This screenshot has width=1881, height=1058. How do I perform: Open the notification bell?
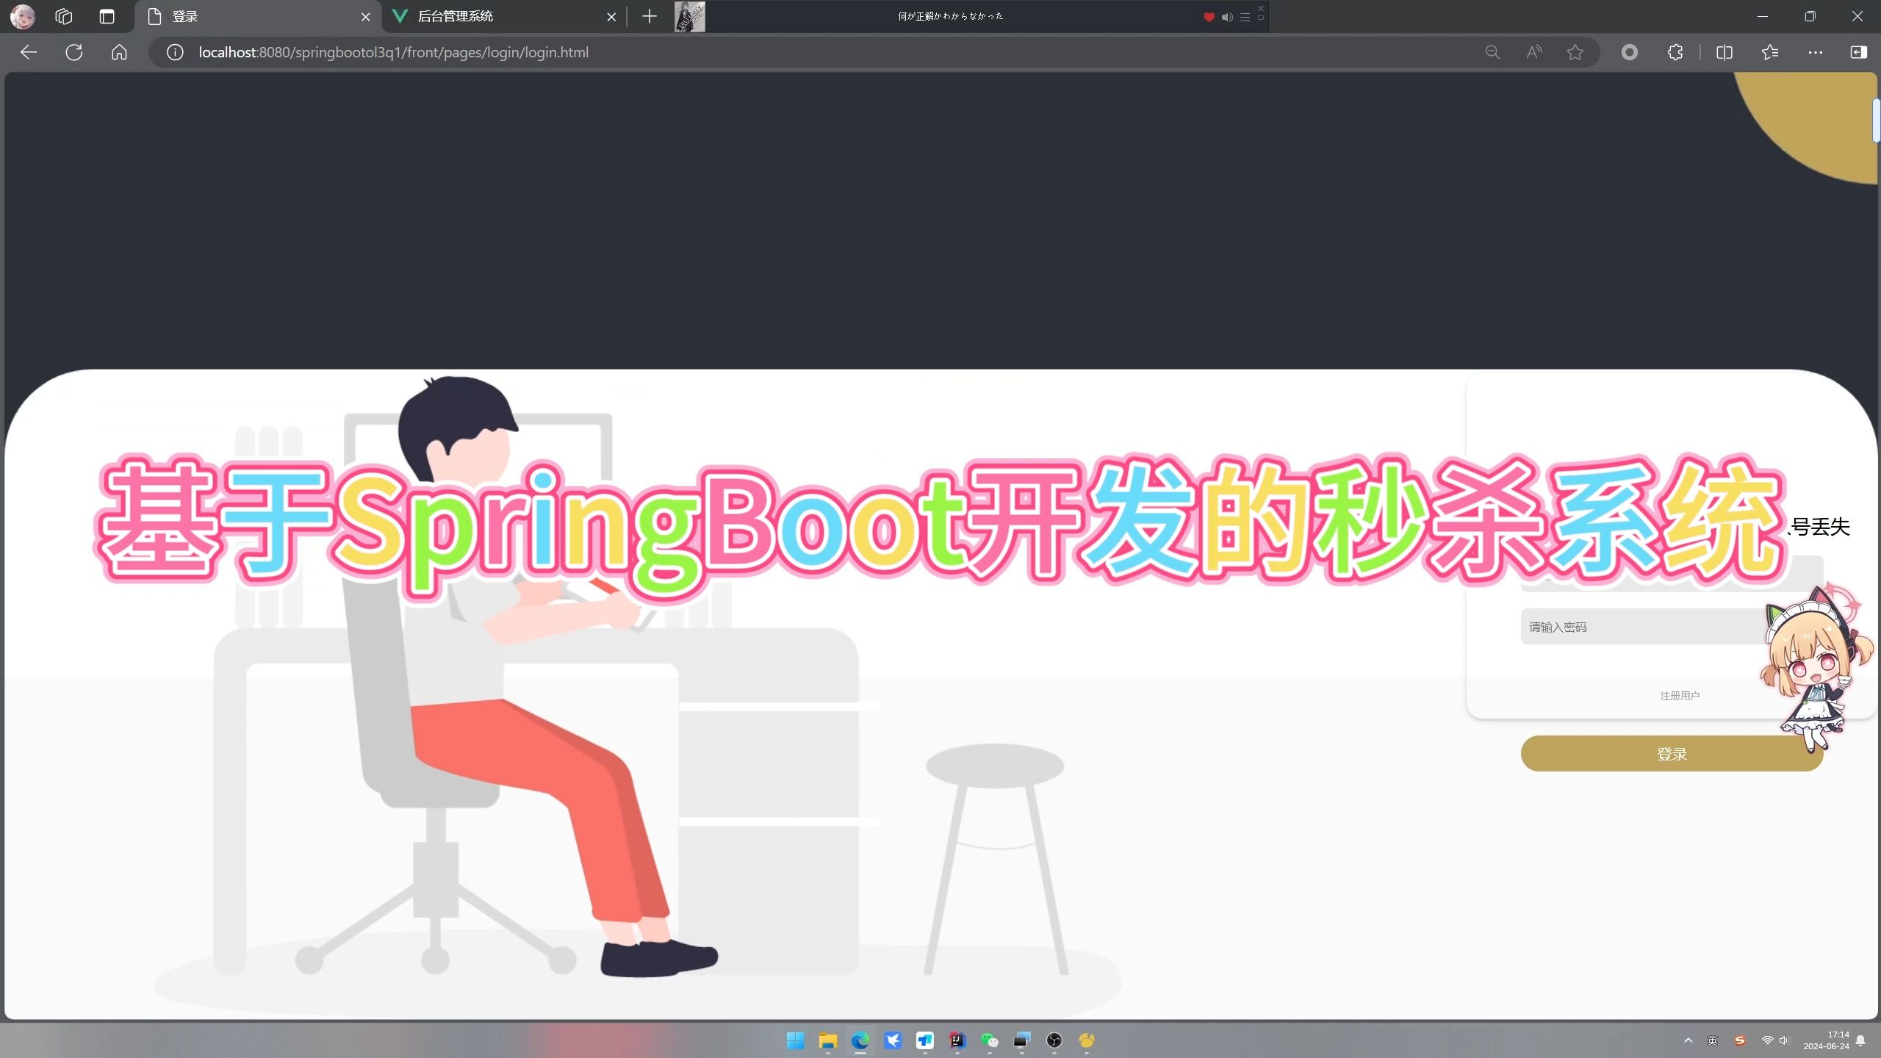pos(1860,1040)
